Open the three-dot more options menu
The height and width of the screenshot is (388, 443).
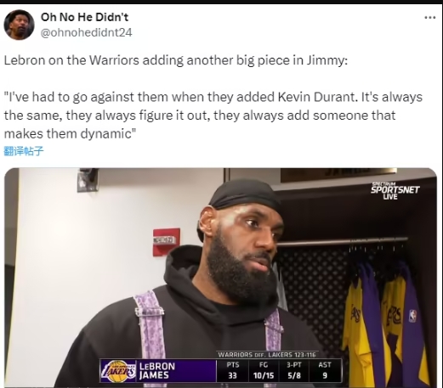tap(429, 18)
